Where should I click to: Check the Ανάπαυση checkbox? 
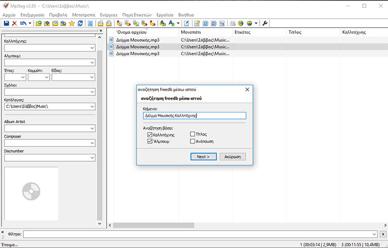pos(192,141)
